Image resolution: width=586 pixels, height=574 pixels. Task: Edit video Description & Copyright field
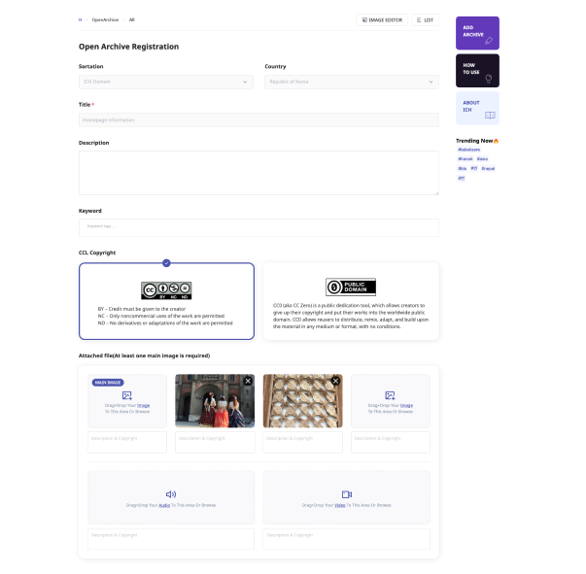(346, 539)
